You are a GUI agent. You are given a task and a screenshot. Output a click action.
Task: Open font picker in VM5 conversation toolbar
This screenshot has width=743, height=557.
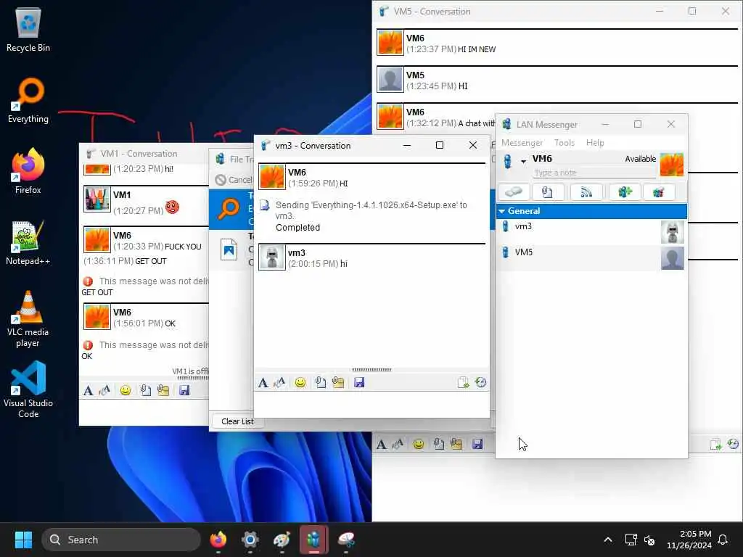(382, 445)
